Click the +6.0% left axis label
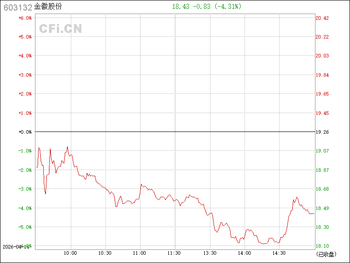 25,18
